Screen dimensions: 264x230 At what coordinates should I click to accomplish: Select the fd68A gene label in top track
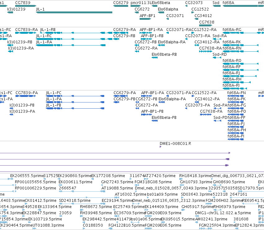coord(228,3)
